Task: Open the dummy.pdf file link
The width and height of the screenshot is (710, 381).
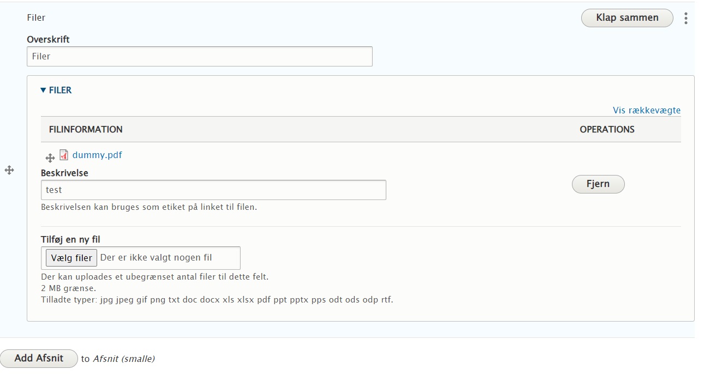Action: point(97,155)
